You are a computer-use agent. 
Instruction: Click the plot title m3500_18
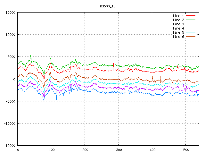pos(108,5)
